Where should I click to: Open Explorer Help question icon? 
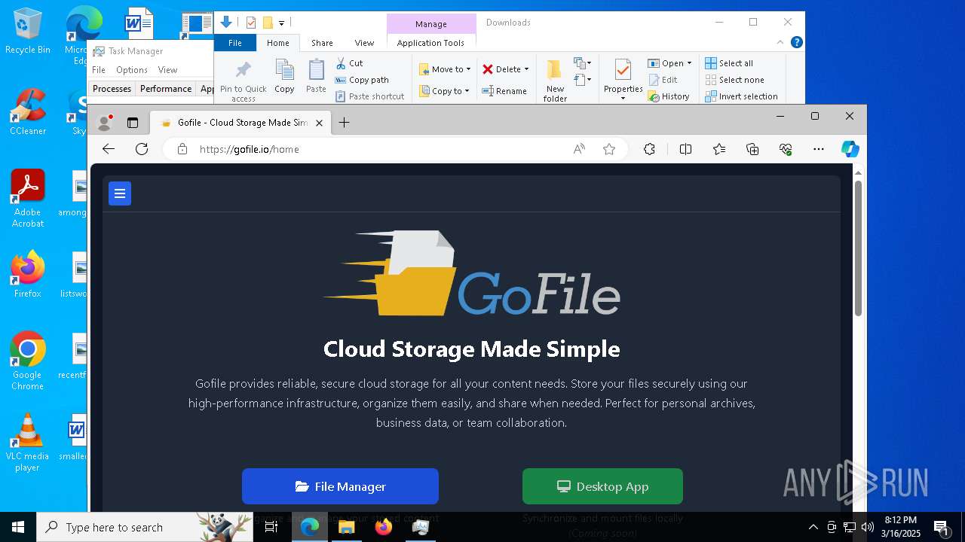pyautogui.click(x=796, y=43)
